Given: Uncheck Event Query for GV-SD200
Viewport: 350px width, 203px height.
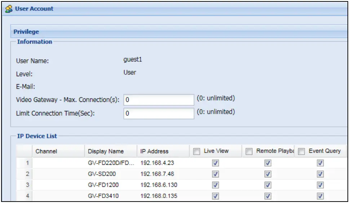Looking at the screenshot, I should pyautogui.click(x=320, y=174).
